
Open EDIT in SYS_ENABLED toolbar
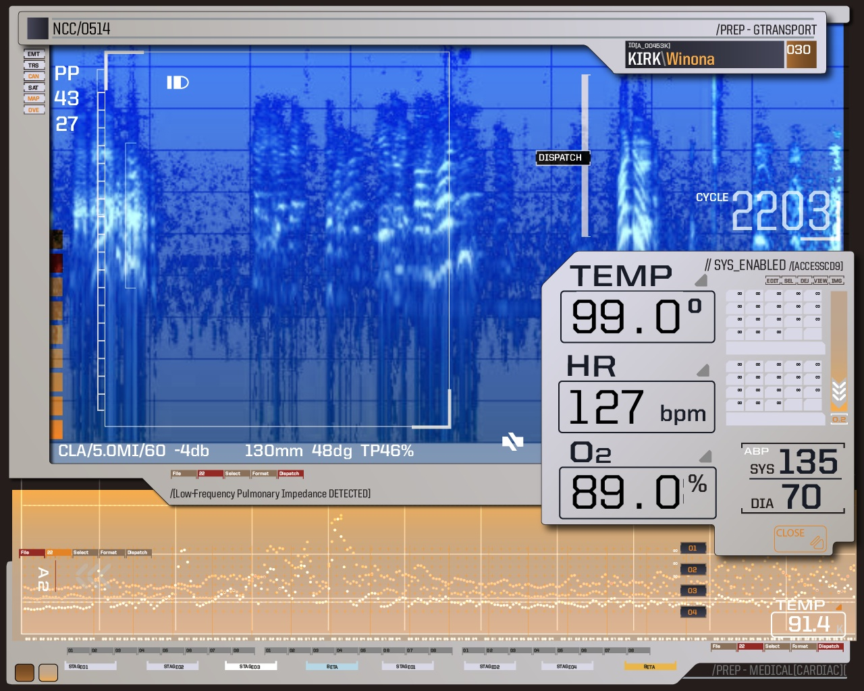773,281
